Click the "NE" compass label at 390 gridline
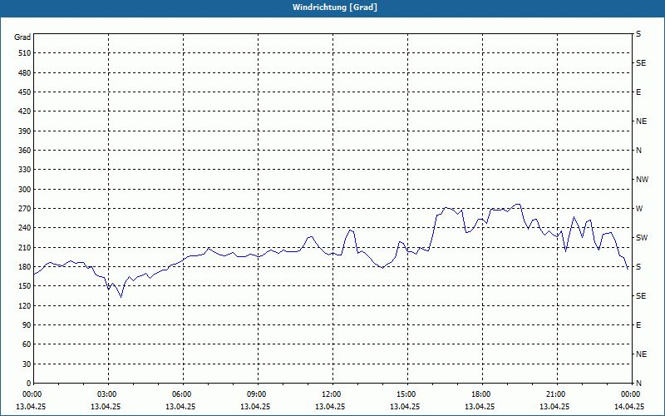 (x=641, y=121)
